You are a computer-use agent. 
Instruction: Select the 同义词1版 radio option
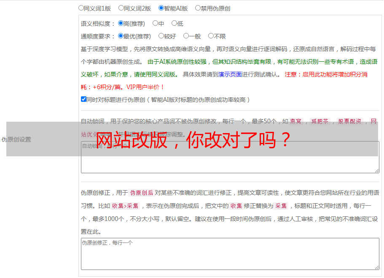coord(81,8)
